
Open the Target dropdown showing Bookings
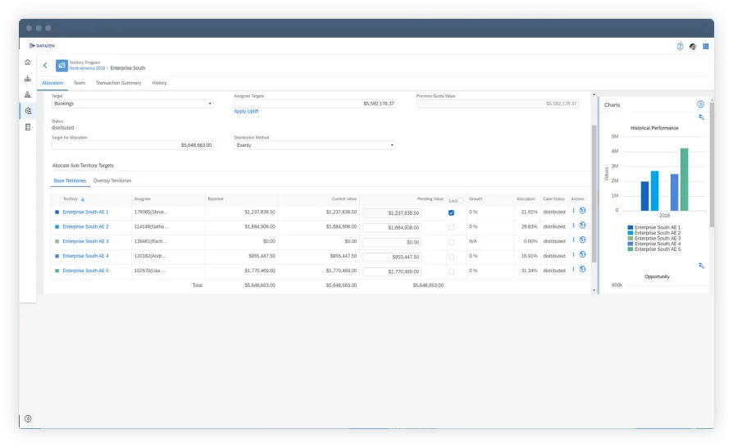point(132,104)
